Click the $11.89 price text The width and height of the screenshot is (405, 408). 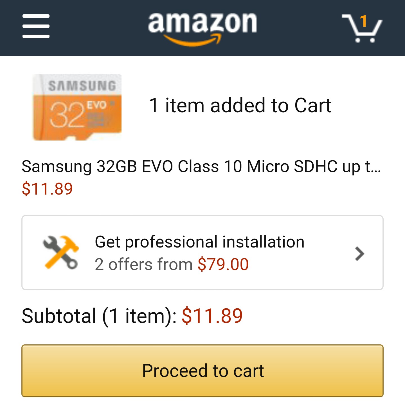47,189
